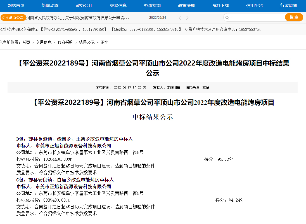The image size is (306, 224).
Task: Open 新闻动态 menu item
Action: 50,6
